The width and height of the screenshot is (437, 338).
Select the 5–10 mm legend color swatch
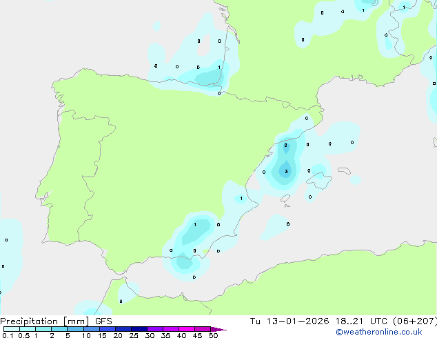tap(75, 329)
